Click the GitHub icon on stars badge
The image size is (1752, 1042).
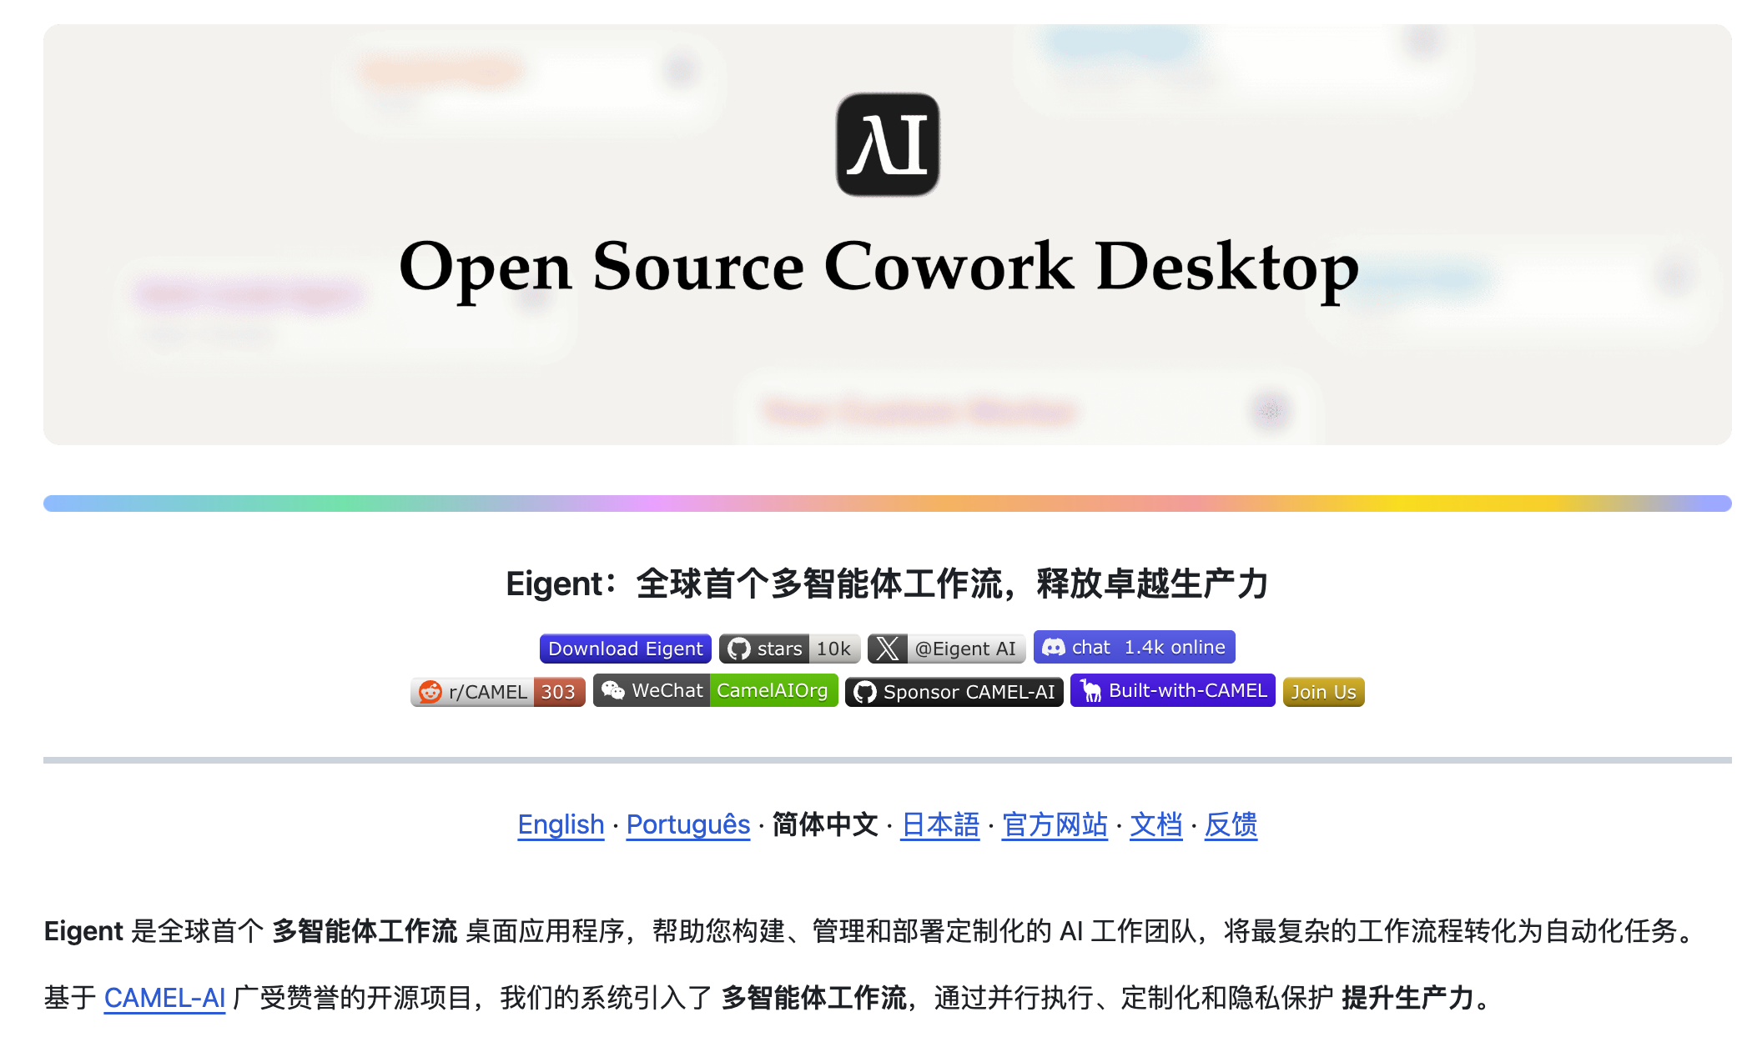click(x=739, y=649)
